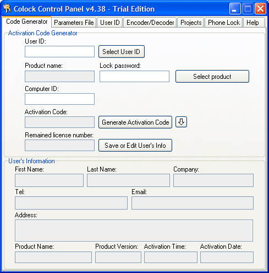
Task: Minimize the Colock Control Panel window
Action: coord(235,9)
